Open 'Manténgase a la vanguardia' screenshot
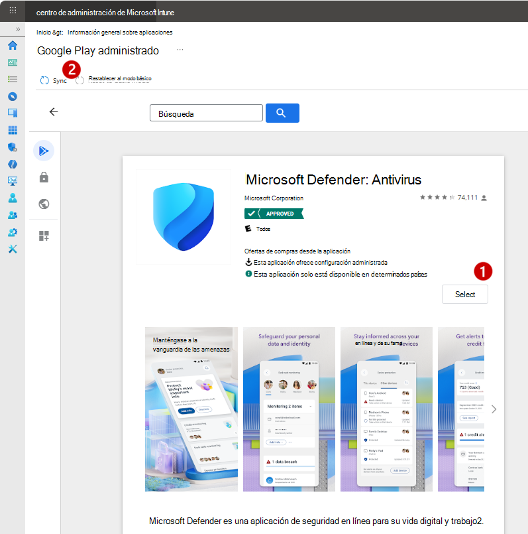The width and height of the screenshot is (528, 534). [x=191, y=409]
